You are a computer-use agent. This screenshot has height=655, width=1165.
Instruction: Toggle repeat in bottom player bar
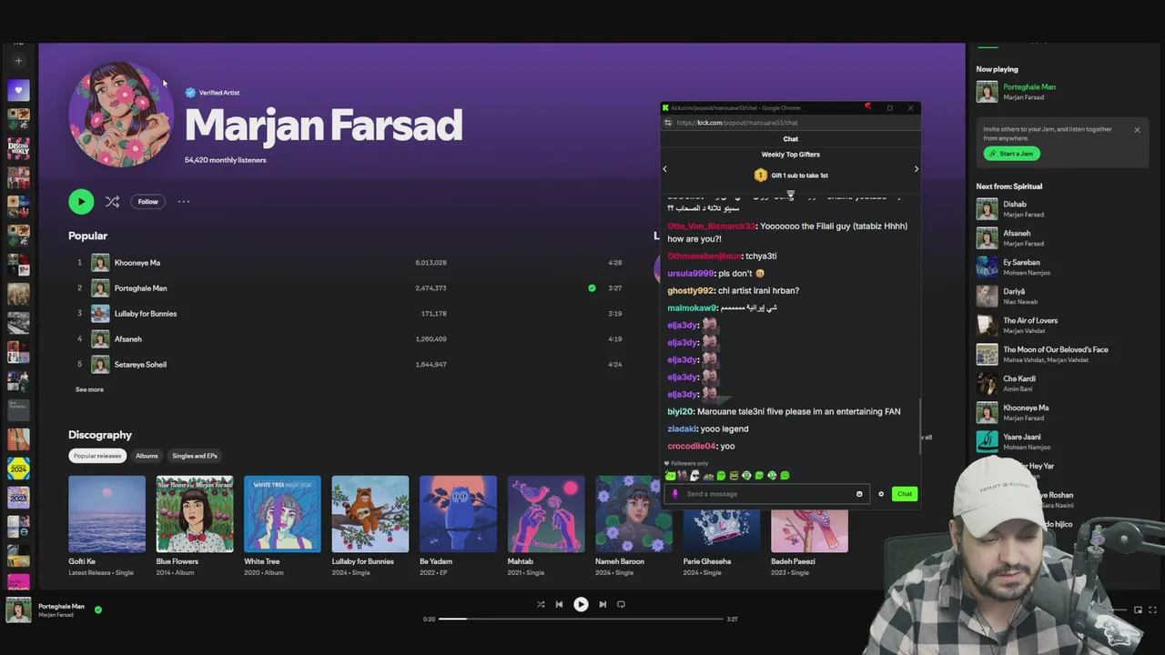(621, 604)
